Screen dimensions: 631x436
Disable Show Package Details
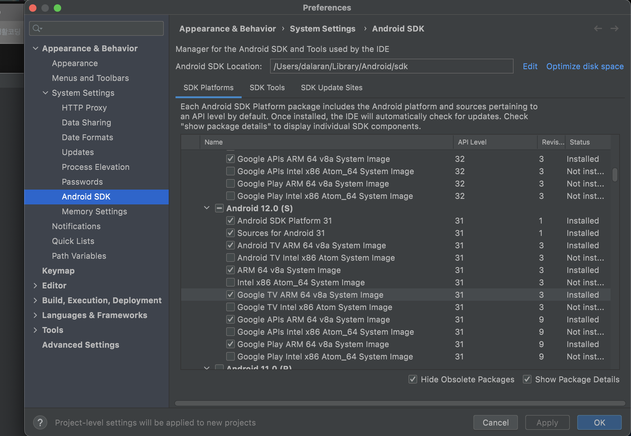click(x=527, y=379)
